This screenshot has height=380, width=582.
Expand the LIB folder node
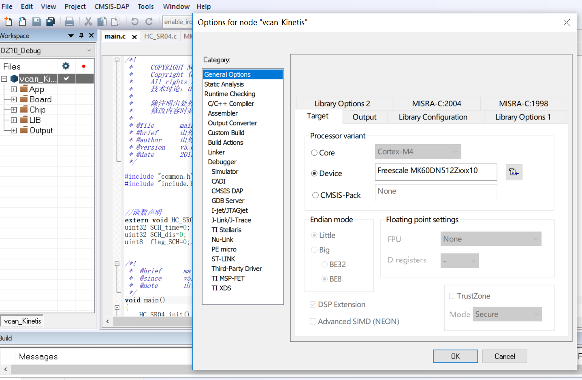click(14, 120)
